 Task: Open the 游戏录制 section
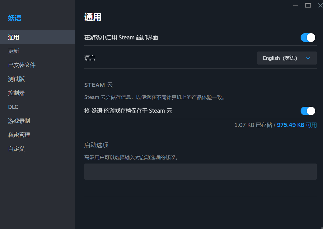pos(37,121)
